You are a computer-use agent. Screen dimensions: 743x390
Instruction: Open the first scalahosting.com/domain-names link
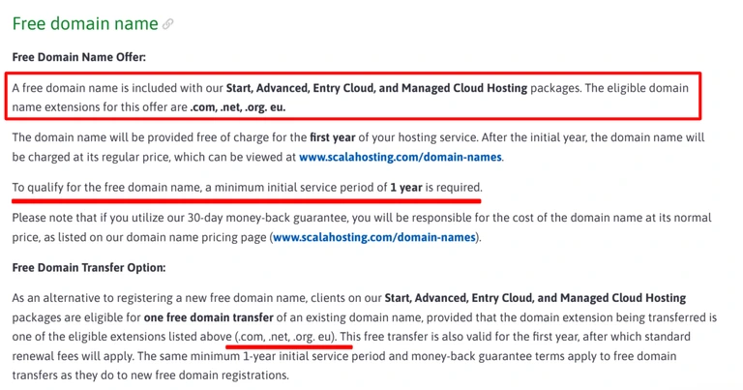[401, 157]
